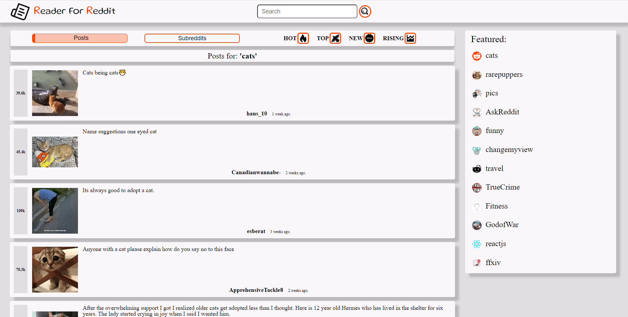Viewport: 628px width, 317px height.
Task: Open the cats subreddit avatar icon
Action: coord(477,56)
